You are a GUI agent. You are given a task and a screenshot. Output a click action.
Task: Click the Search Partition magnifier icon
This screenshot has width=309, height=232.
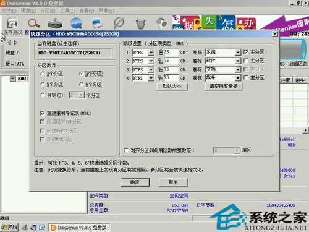coord(33,23)
